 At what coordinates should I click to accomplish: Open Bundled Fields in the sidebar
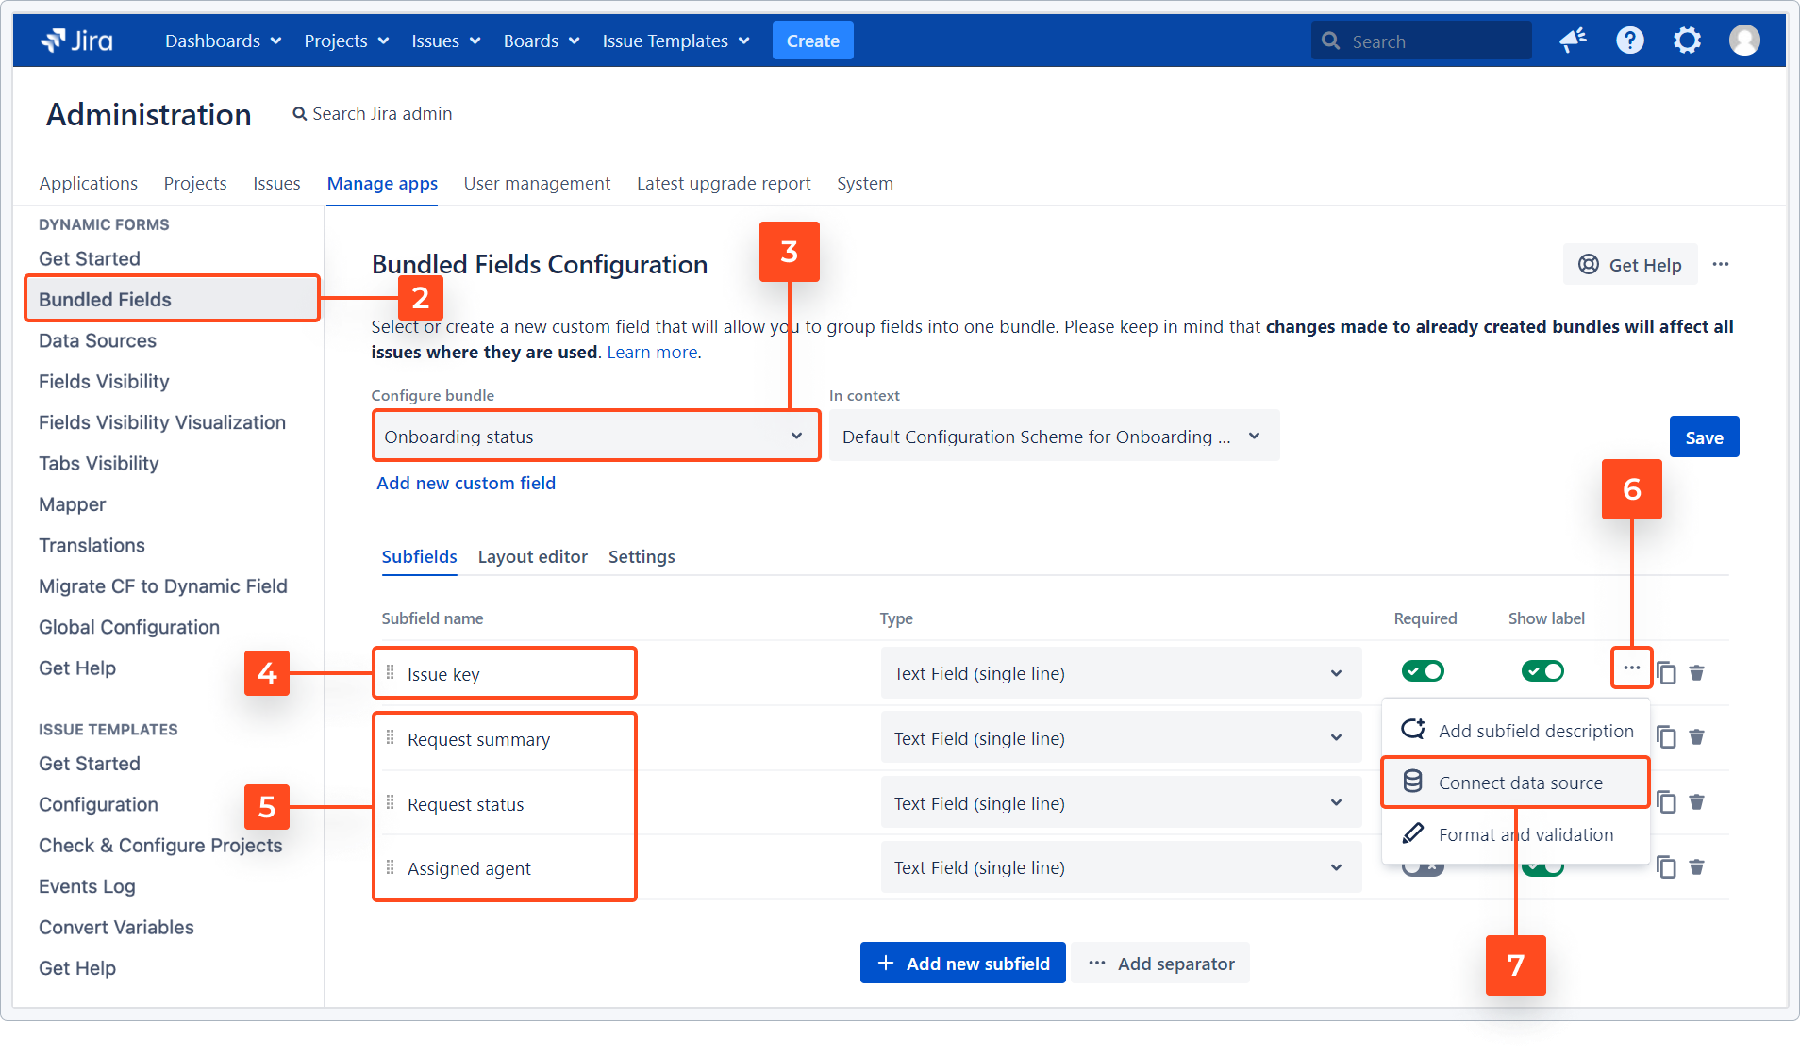pyautogui.click(x=172, y=299)
